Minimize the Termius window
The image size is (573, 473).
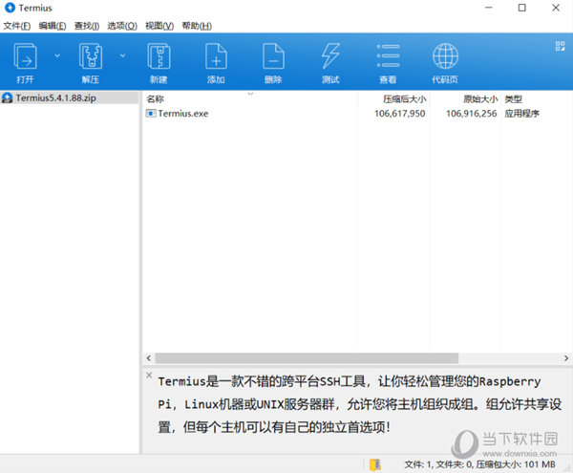489,8
